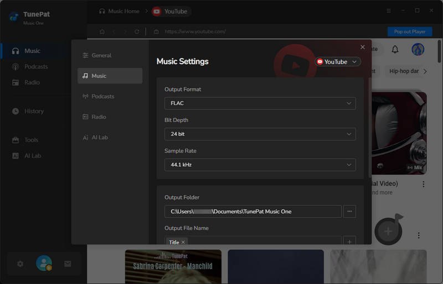Click the Pop out Player button

click(x=409, y=31)
